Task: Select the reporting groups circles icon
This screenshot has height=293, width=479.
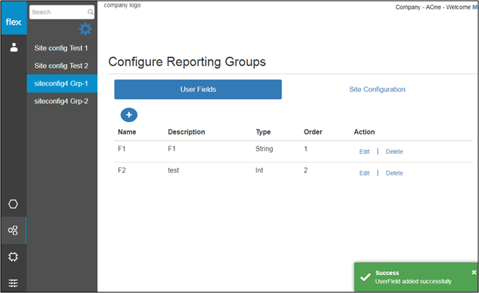Action: (x=13, y=231)
